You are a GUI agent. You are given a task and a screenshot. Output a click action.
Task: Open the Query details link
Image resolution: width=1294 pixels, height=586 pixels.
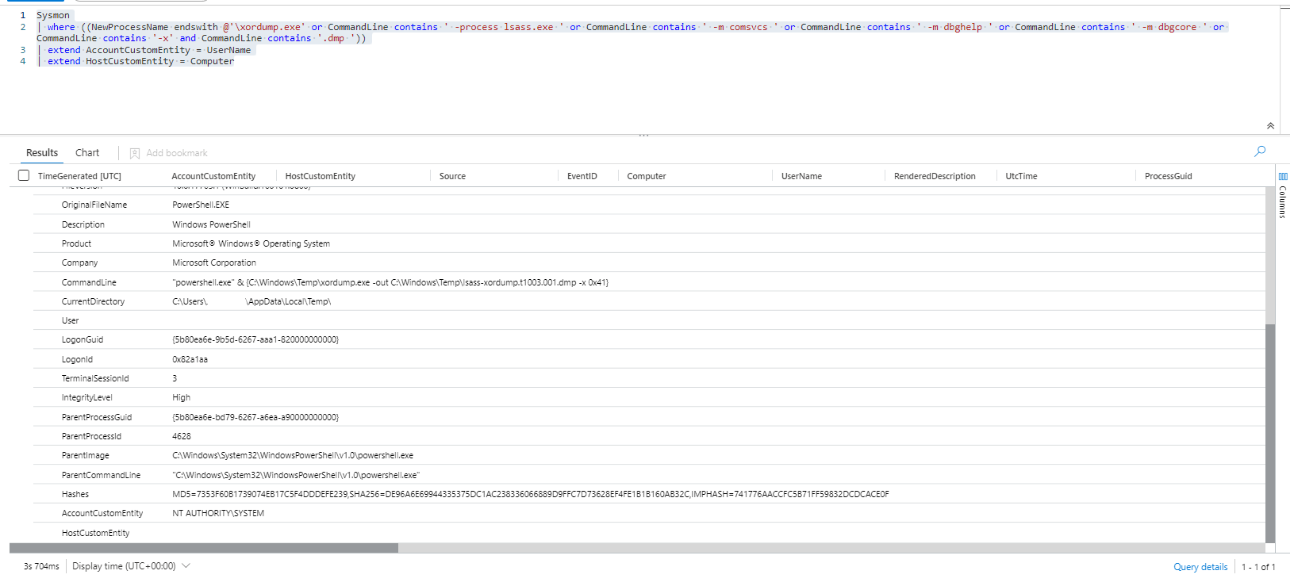click(x=1200, y=567)
